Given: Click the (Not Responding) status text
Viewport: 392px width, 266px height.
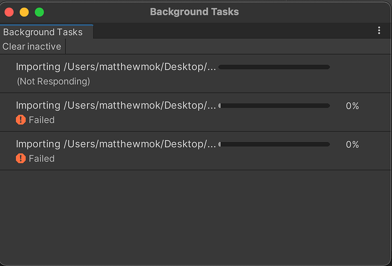Looking at the screenshot, I should 53,81.
